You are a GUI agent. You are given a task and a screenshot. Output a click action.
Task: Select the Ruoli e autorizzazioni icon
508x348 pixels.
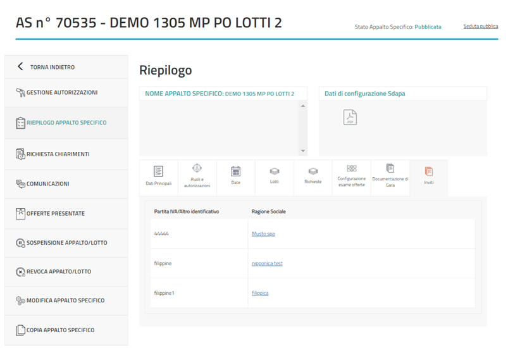197,169
